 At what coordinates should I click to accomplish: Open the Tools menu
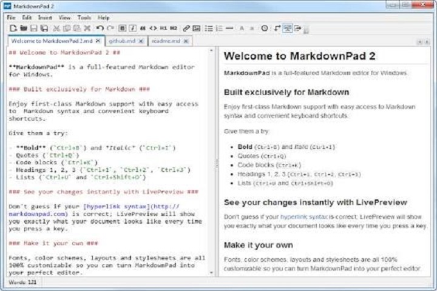tap(84, 18)
